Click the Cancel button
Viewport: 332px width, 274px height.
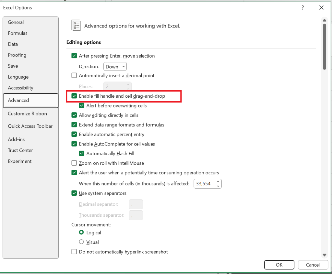pyautogui.click(x=313, y=265)
